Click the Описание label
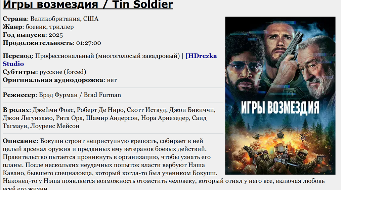 20,141
